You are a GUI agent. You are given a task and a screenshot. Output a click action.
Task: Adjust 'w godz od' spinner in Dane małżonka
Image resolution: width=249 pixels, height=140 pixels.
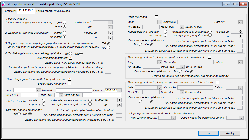coord(241,32)
